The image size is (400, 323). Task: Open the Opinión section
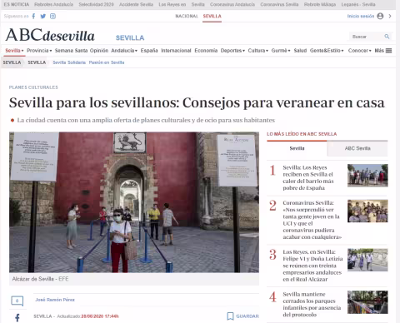click(x=99, y=51)
